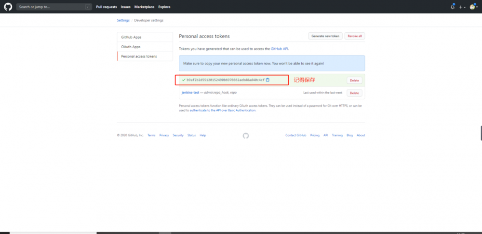Select Personal access tokens sidebar item

click(x=139, y=56)
